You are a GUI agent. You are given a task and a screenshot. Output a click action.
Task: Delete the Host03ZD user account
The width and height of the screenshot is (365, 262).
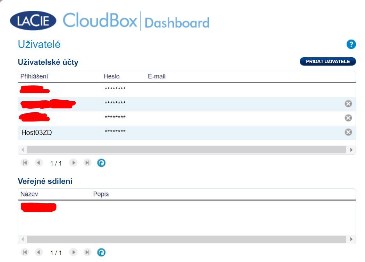(348, 132)
